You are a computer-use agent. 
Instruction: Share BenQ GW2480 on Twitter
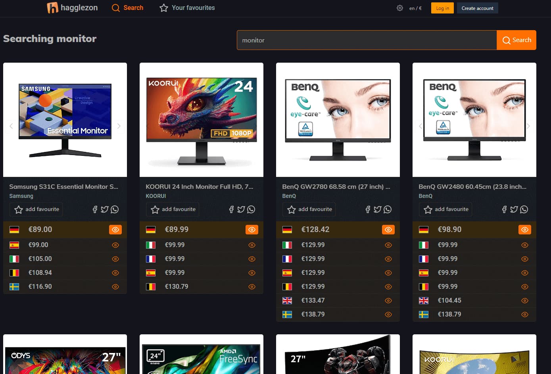pos(514,209)
